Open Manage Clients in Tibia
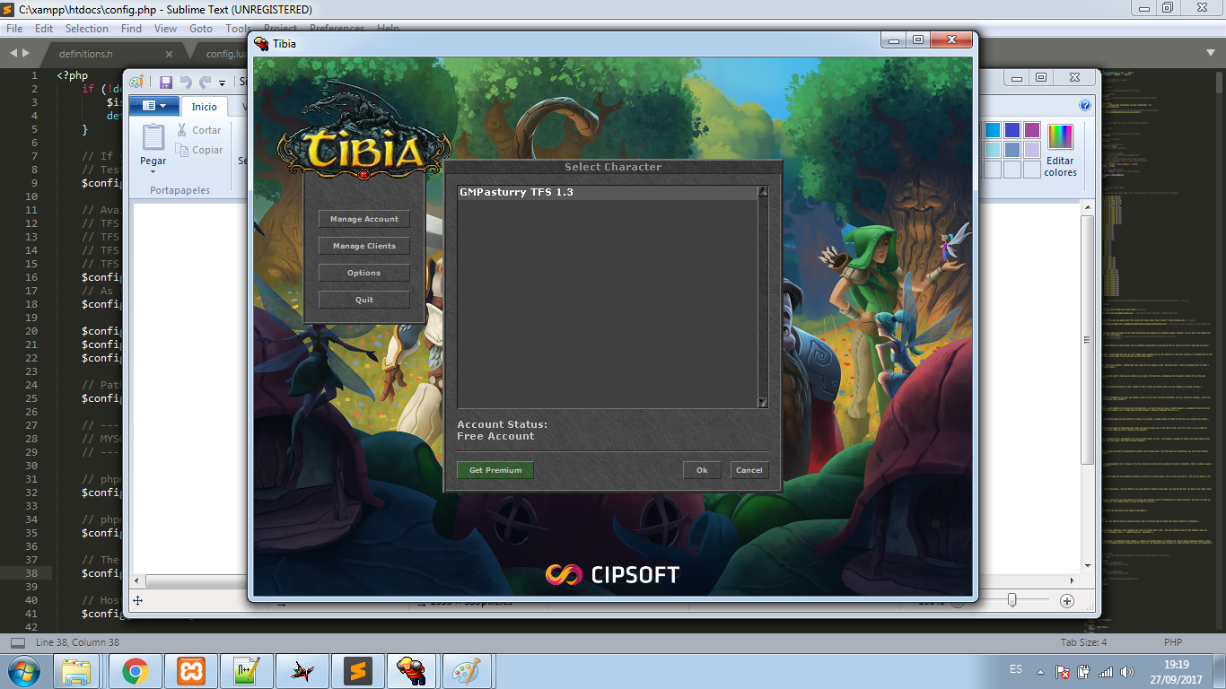The image size is (1226, 689). [364, 246]
